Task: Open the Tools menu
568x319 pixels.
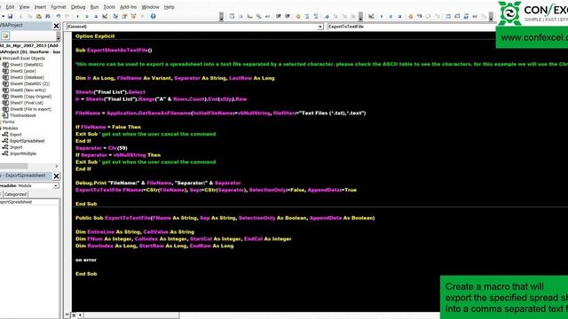Action: click(x=109, y=7)
